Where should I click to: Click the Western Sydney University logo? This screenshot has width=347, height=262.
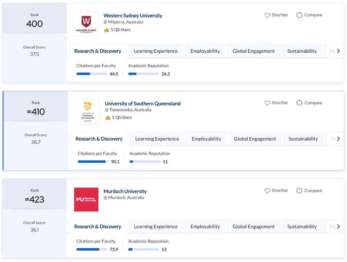86,24
